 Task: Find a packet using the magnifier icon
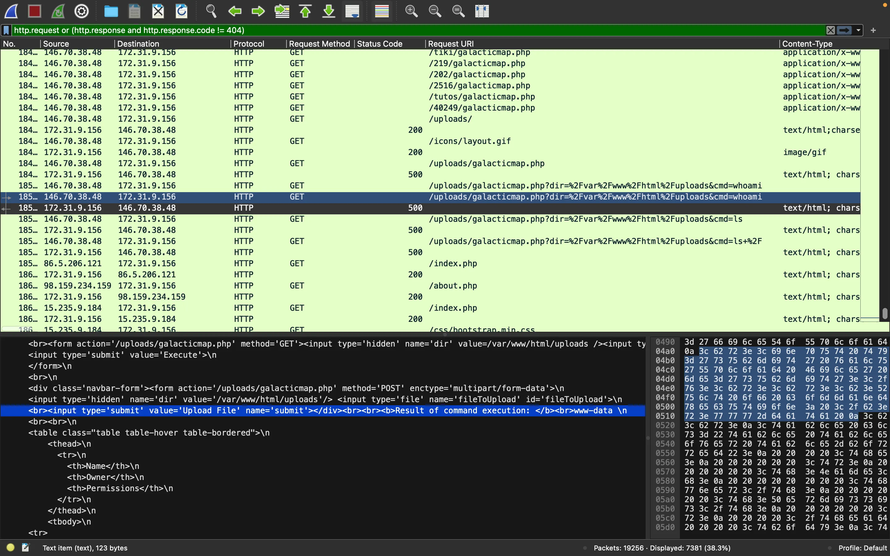click(211, 11)
